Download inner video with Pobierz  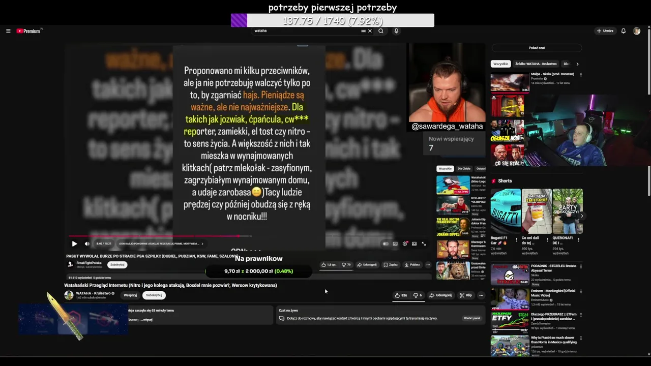412,264
